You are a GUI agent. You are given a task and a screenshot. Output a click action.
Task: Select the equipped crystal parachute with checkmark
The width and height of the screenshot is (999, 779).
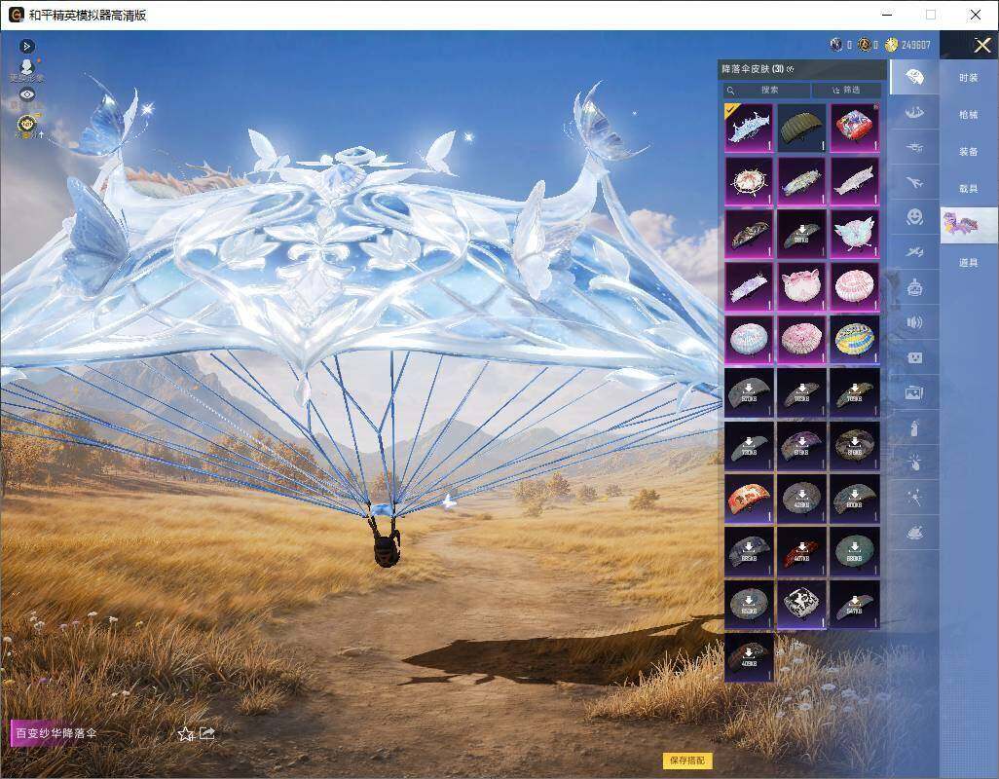[749, 128]
